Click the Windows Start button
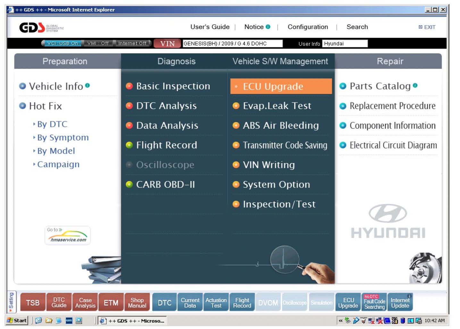 17,320
